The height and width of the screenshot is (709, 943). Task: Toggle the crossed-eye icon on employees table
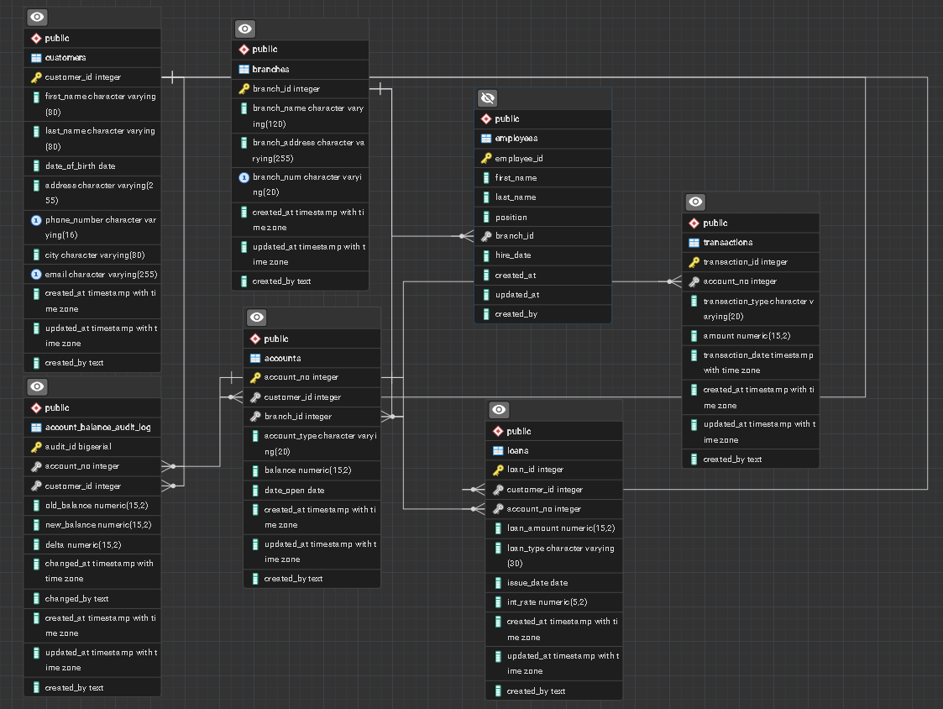[x=487, y=97]
